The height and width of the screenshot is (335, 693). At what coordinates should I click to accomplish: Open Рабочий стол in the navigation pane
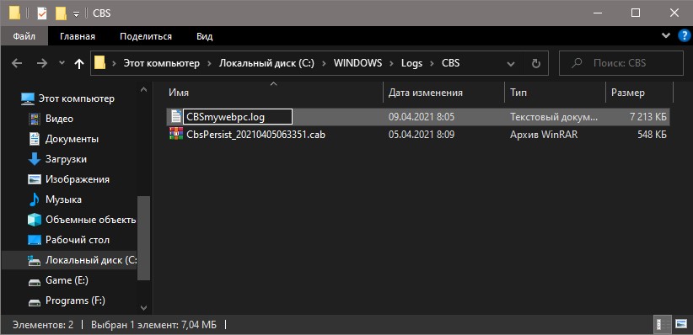(x=78, y=240)
